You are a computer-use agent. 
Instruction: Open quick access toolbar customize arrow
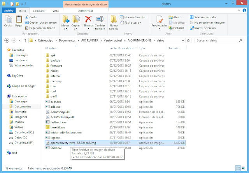(22, 4)
